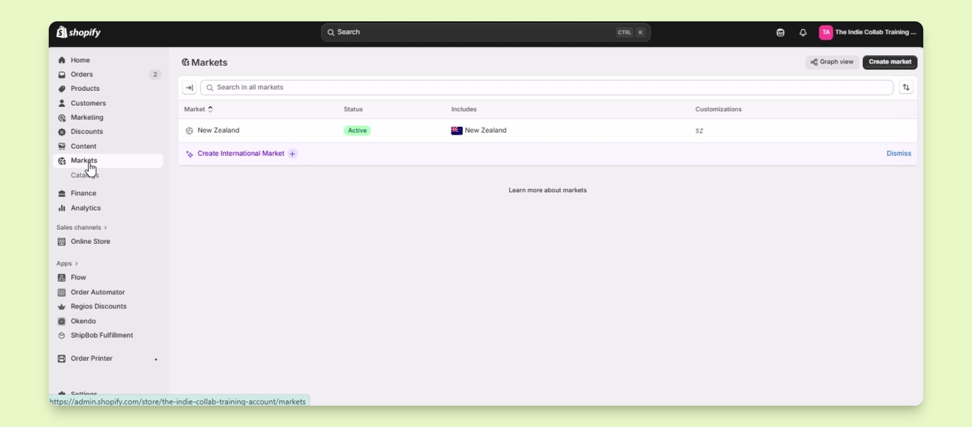Click the Status column header

pos(354,110)
